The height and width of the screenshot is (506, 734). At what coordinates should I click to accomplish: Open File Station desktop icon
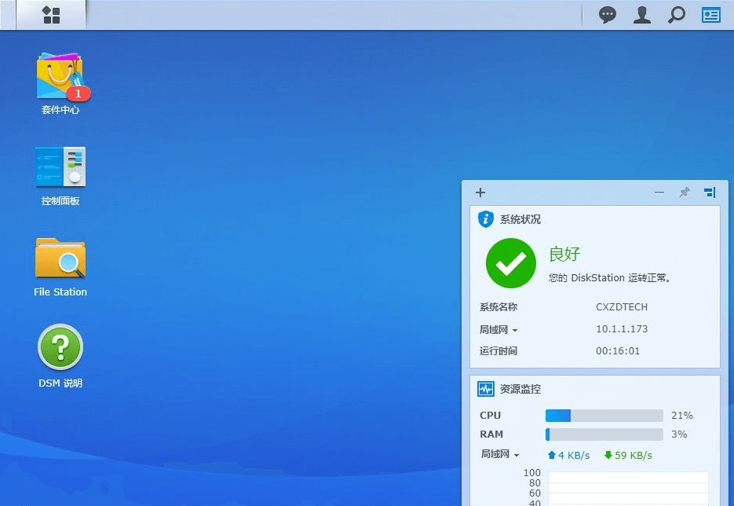coord(60,258)
